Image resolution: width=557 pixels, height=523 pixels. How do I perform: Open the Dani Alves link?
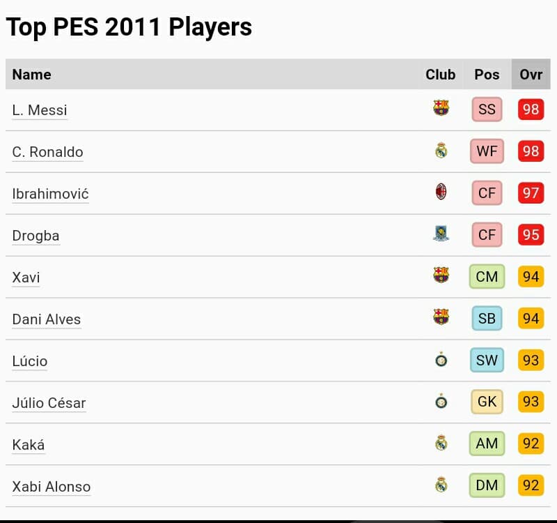click(x=47, y=319)
